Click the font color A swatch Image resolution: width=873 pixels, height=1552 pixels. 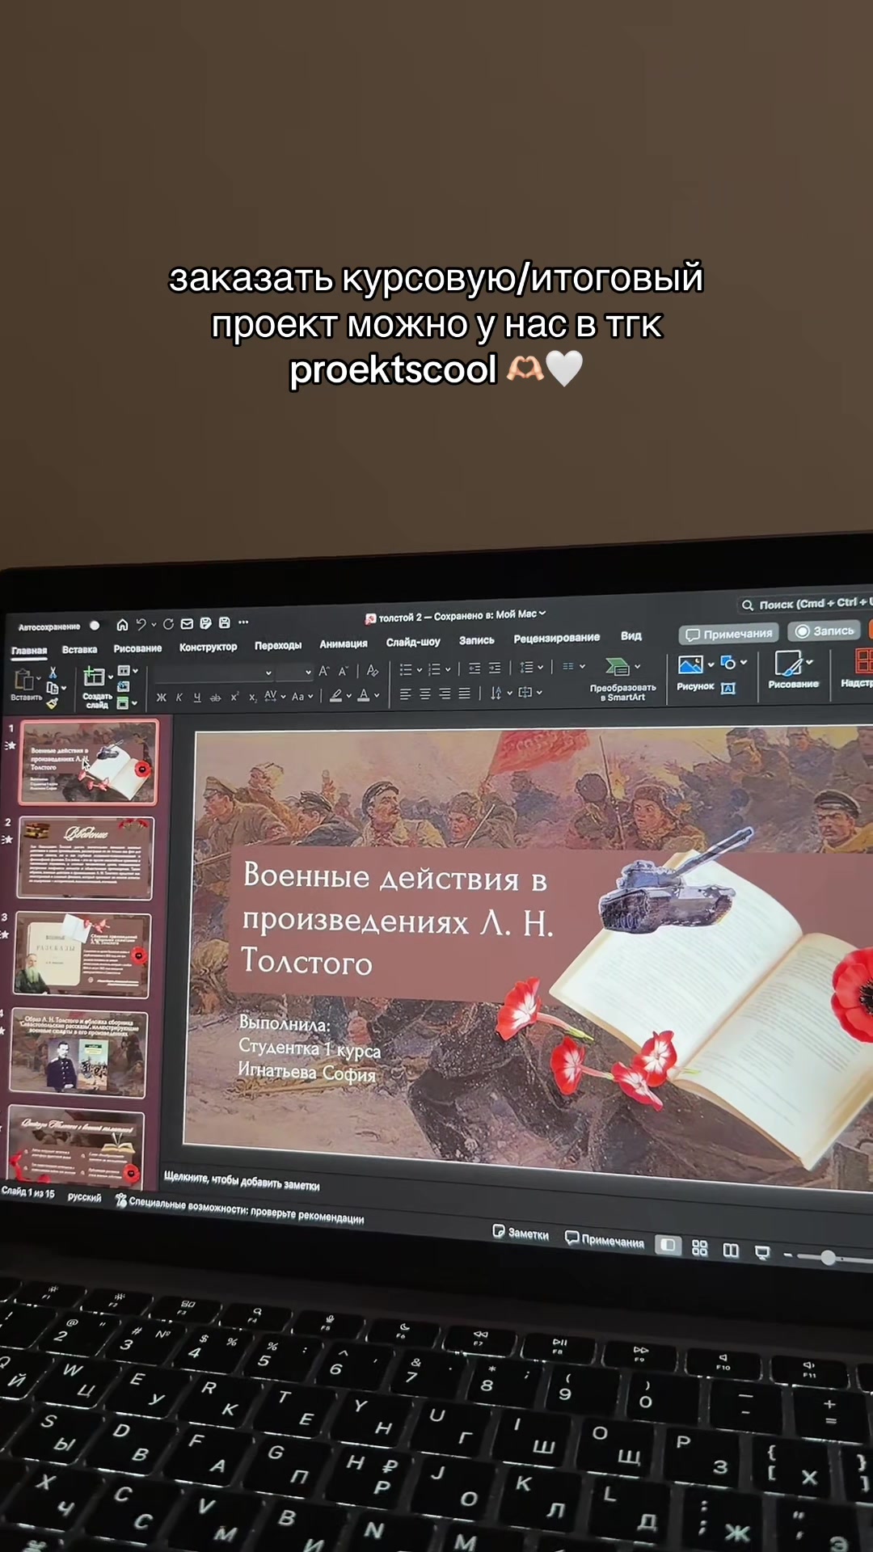[365, 695]
